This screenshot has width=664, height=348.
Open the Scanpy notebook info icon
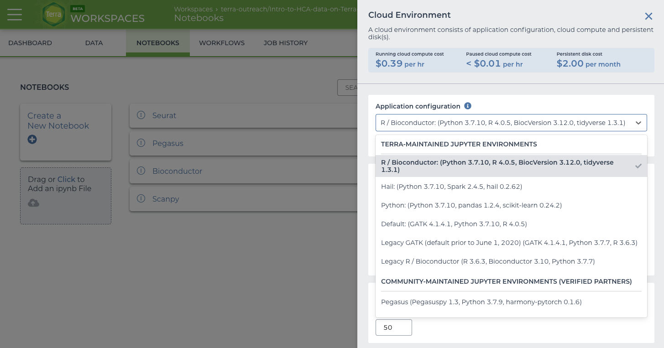pyautogui.click(x=141, y=199)
